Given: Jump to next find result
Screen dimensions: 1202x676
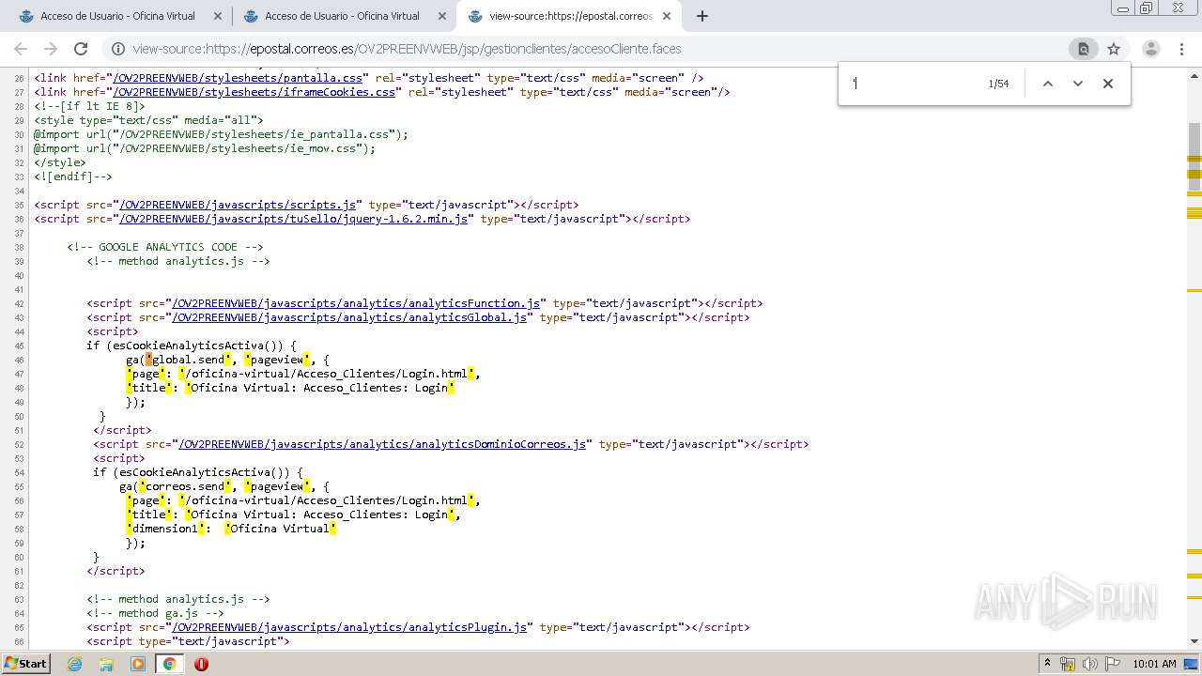Looking at the screenshot, I should tap(1078, 84).
